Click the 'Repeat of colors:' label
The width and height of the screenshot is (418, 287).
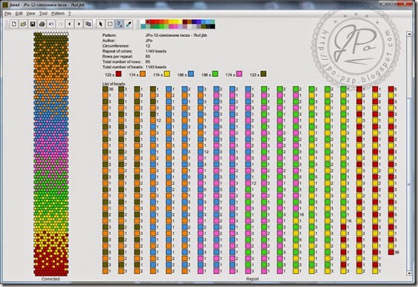[x=117, y=51]
